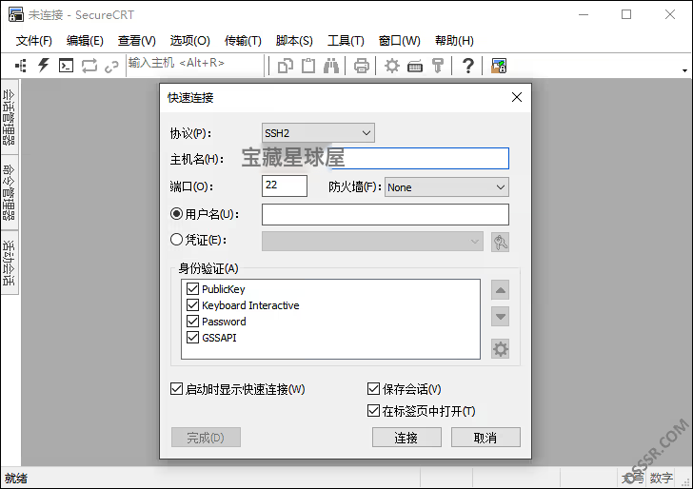Open the 帮助(H) menu

coord(454,41)
